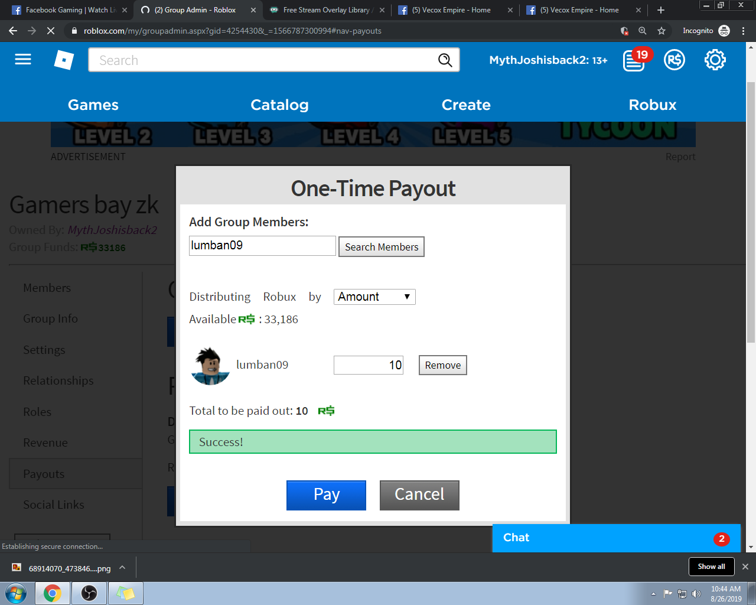Open the Create navigation item
Viewport: 756px width, 605px height.
466,105
